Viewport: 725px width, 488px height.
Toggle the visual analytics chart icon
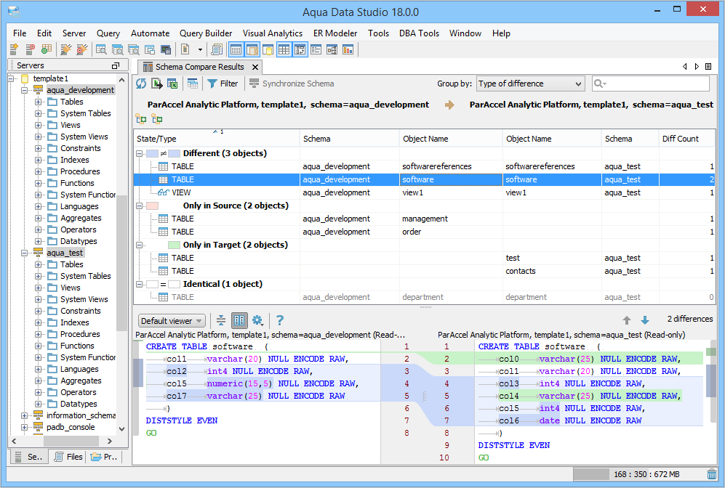tap(348, 49)
